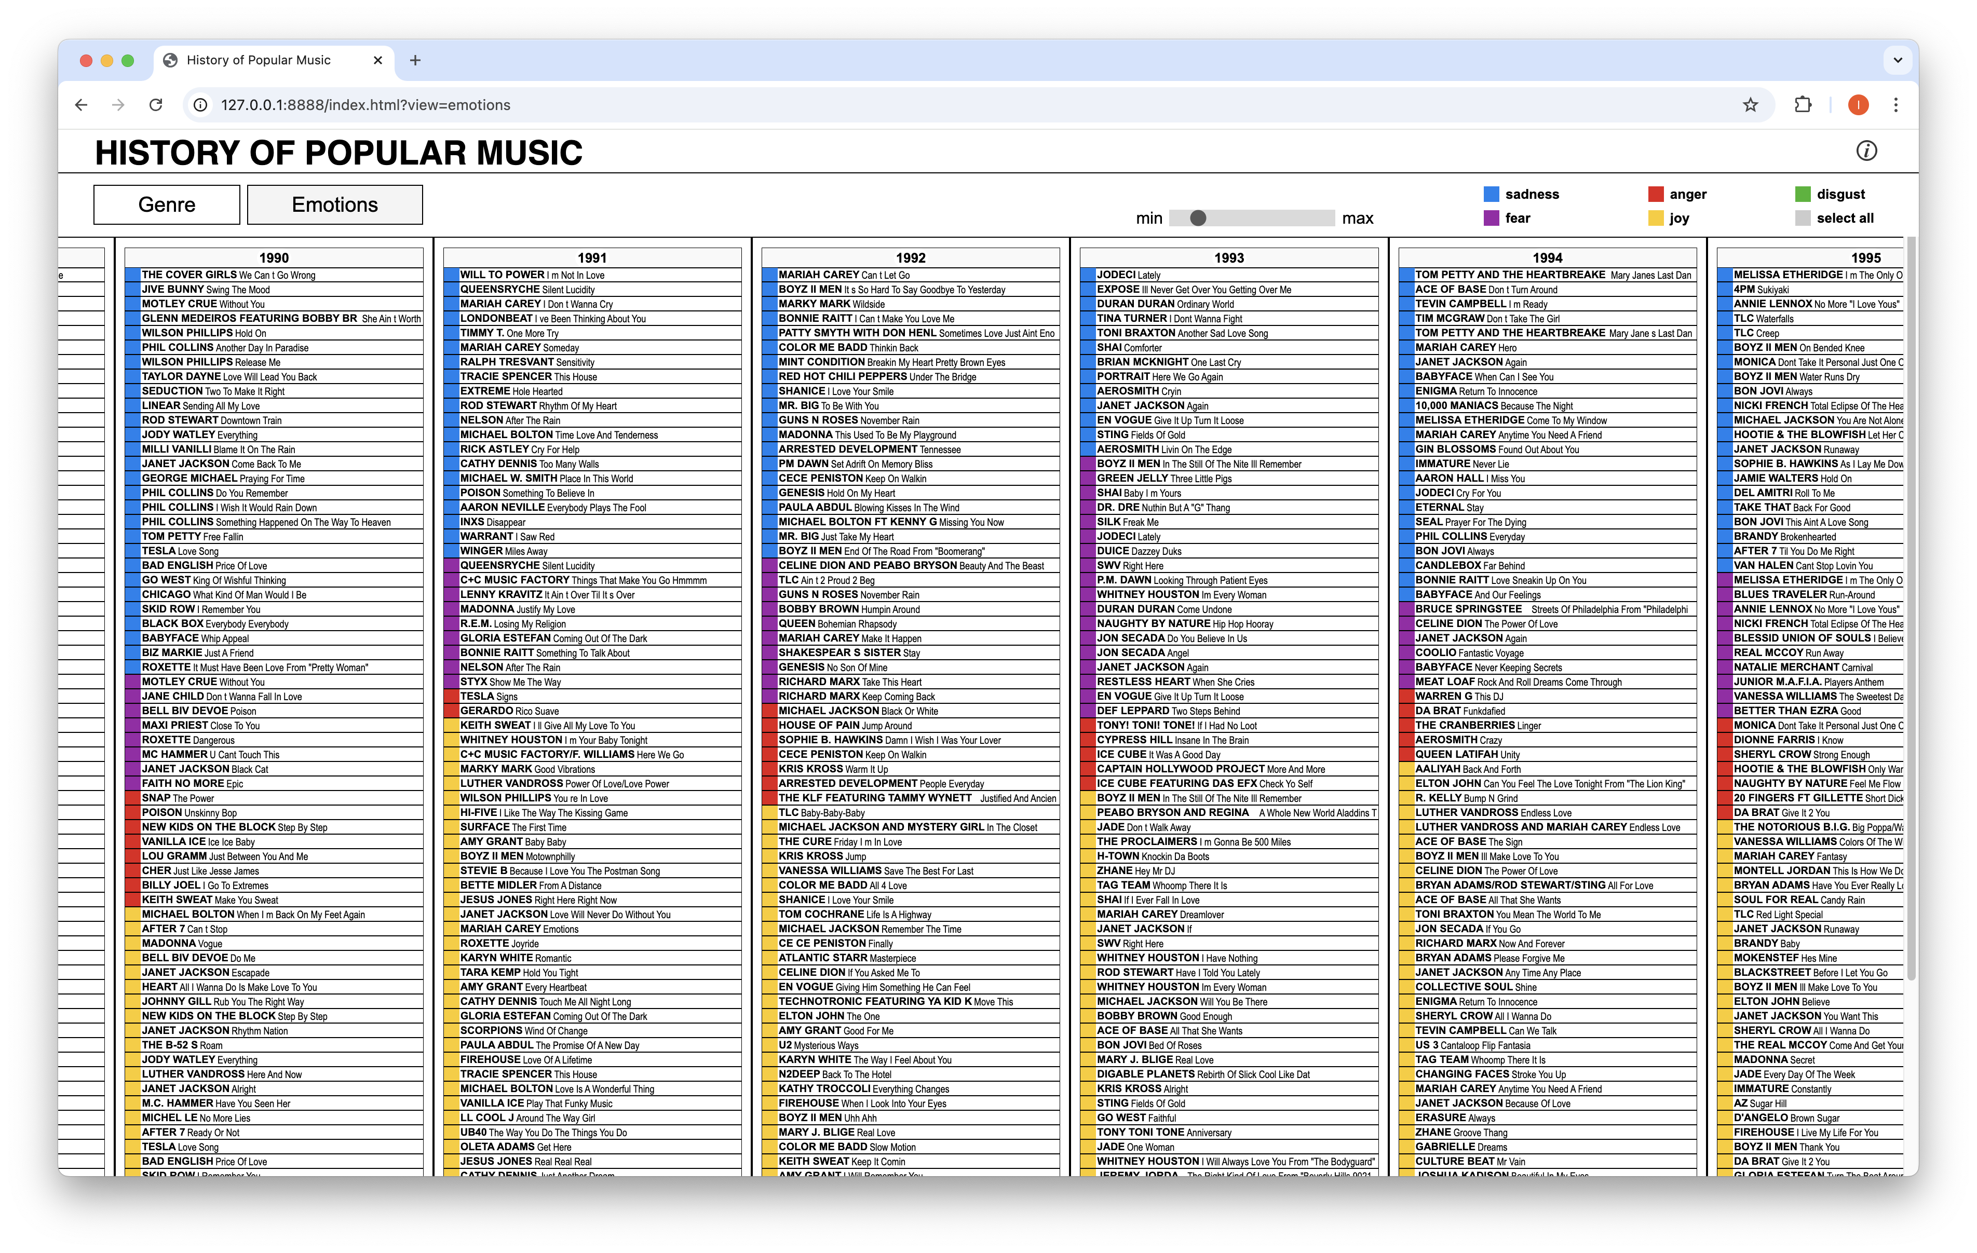Screen dimensions: 1977x1253
Task: Click the 1991 column header
Action: pos(592,258)
